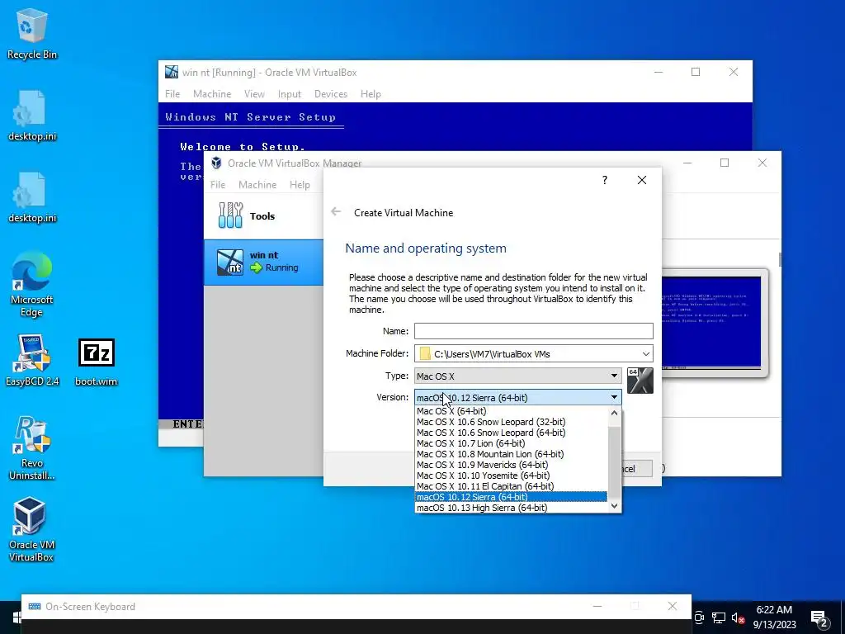
Task: Open the Revo Uninstaller shortcut
Action: [31, 448]
